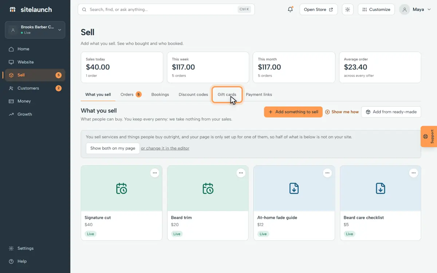The height and width of the screenshot is (273, 437).
Task: Open the Discount codes tab
Action: pos(193,95)
